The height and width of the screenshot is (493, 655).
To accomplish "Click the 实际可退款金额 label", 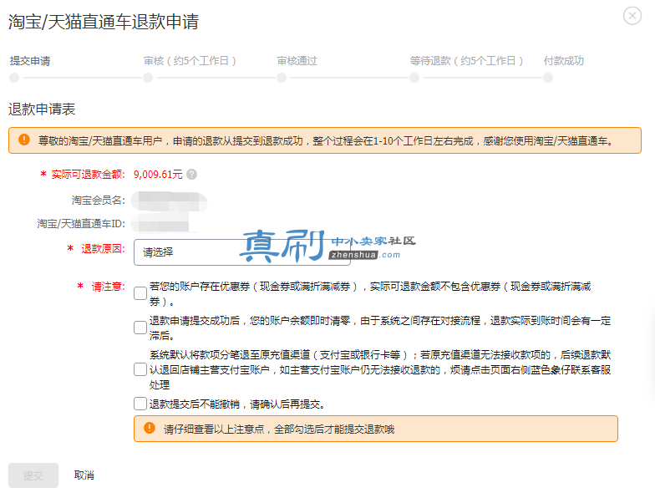I will (x=88, y=175).
